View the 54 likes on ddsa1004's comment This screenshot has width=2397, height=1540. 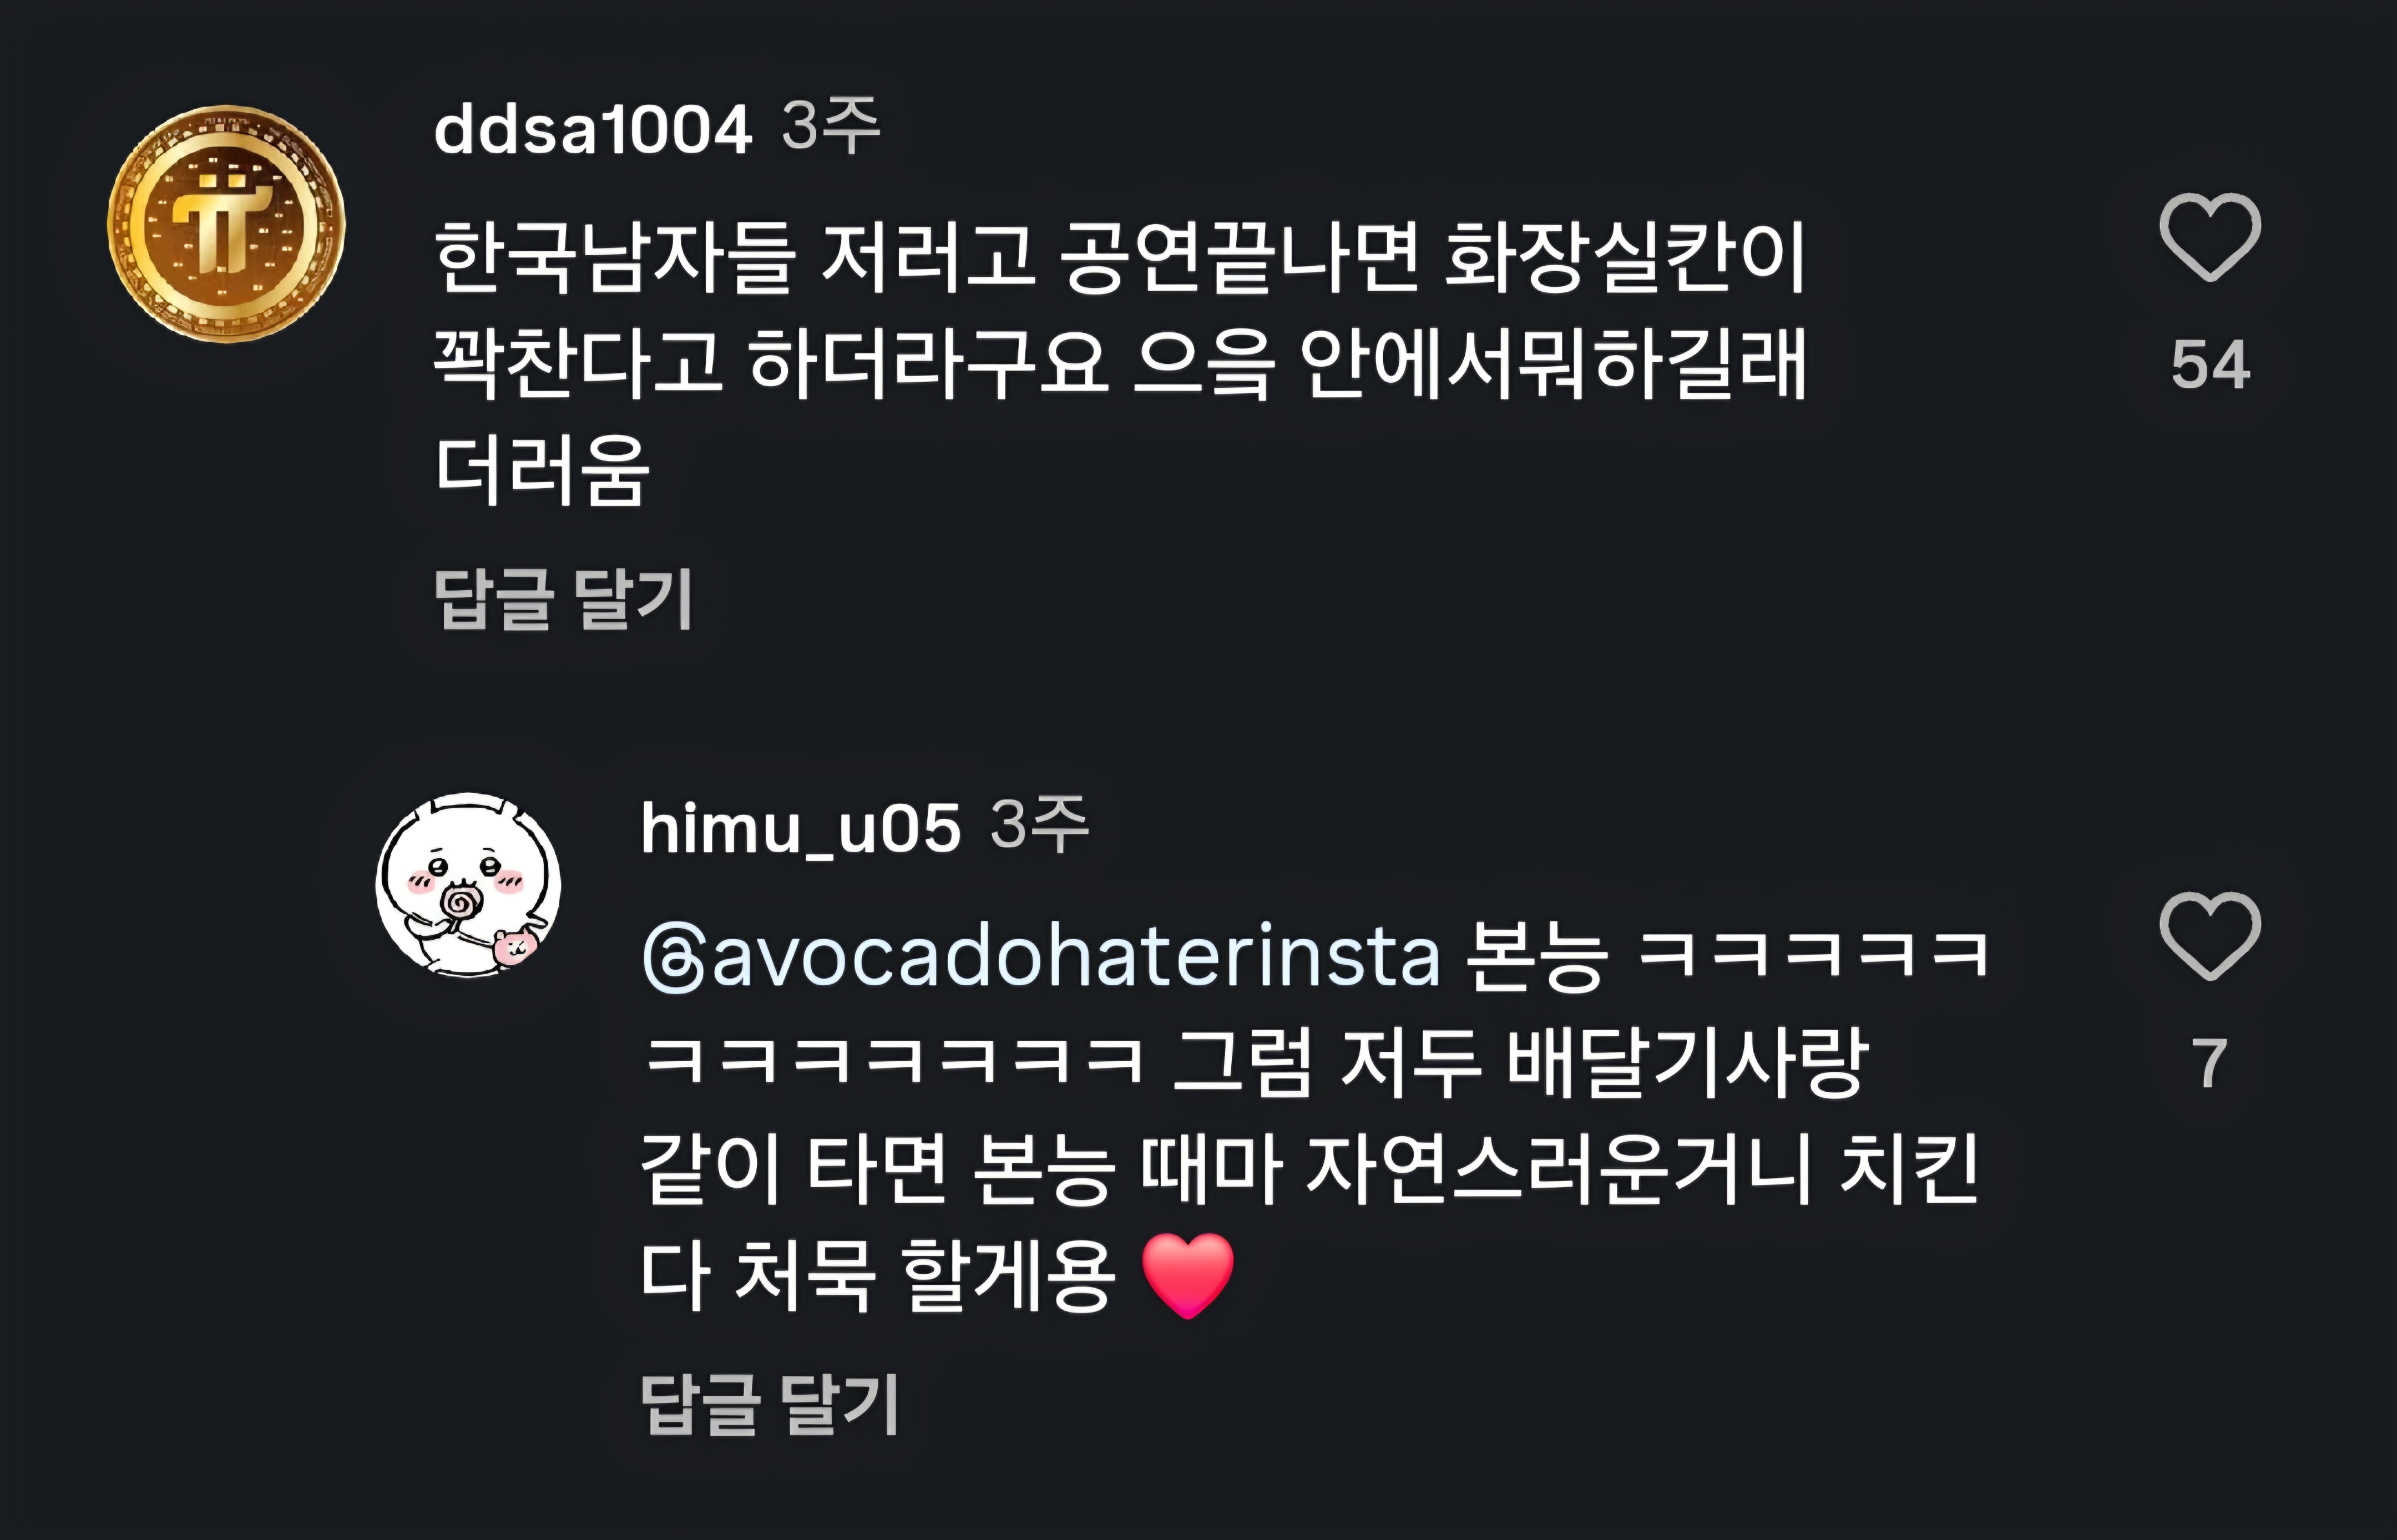[x=2210, y=365]
